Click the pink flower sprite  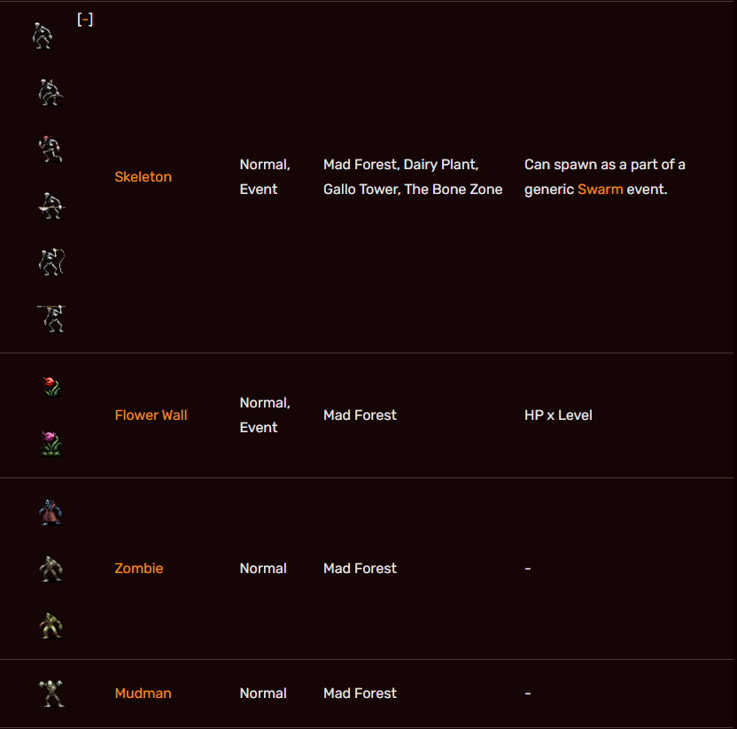pyautogui.click(x=51, y=443)
